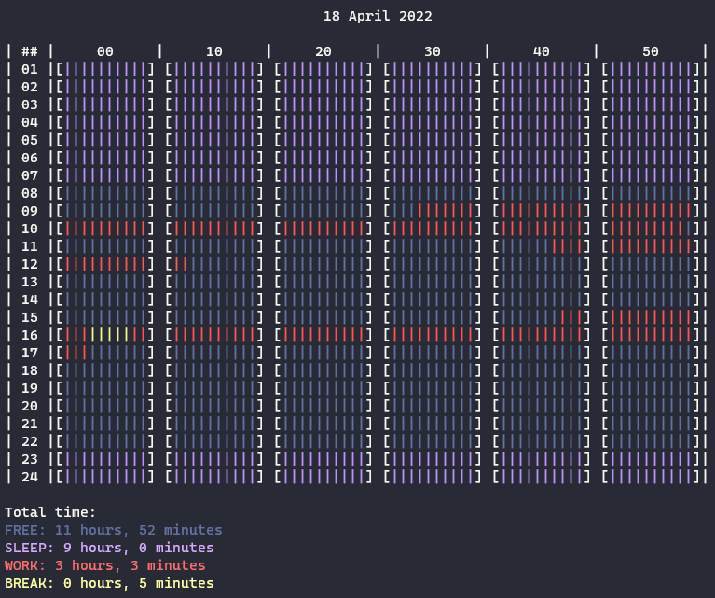
Task: Click the "00" minute column header
Action: point(105,51)
